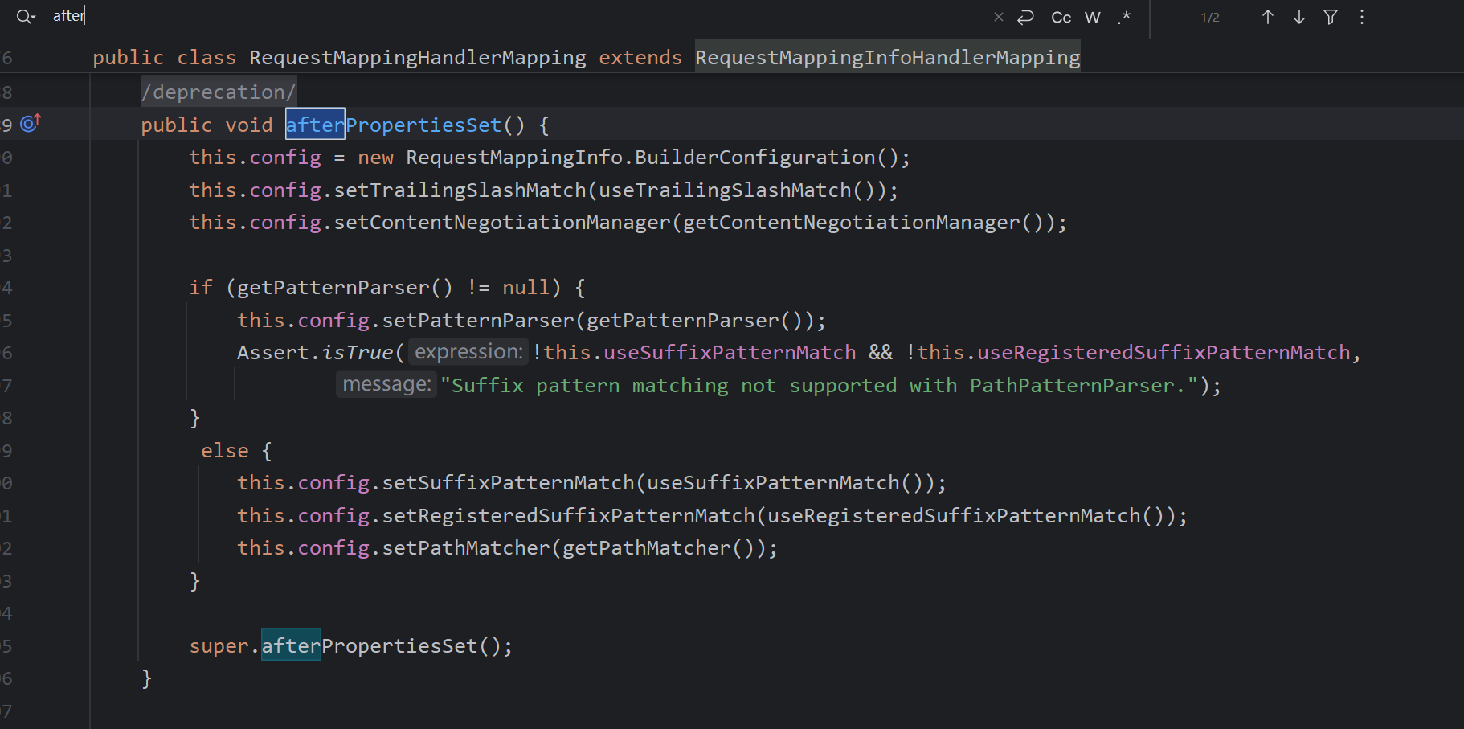1464x729 pixels.
Task: Click the "else" keyword
Action: point(225,451)
